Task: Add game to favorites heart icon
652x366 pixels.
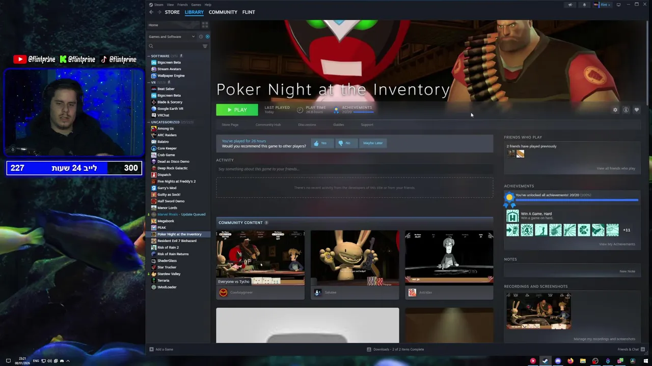Action: pyautogui.click(x=636, y=110)
